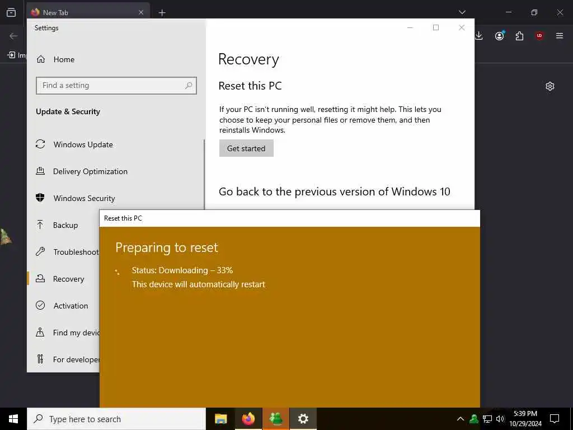Click Get started under Reset this PC
The width and height of the screenshot is (573, 430).
pos(246,148)
